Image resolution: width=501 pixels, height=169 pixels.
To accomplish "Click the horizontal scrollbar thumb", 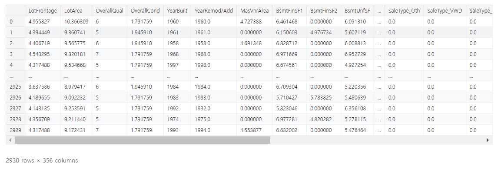I will [x=142, y=140].
